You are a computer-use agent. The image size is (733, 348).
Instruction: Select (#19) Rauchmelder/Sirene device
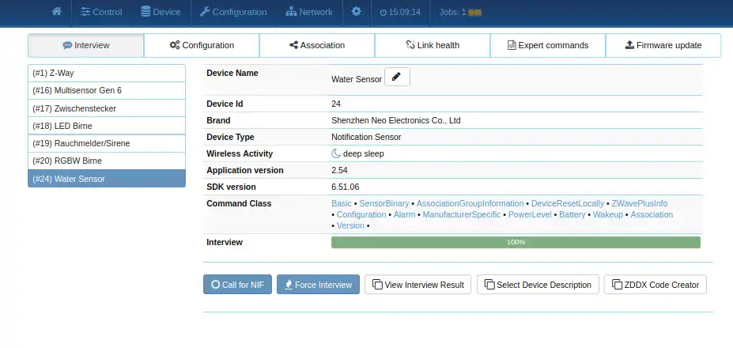click(x=107, y=143)
